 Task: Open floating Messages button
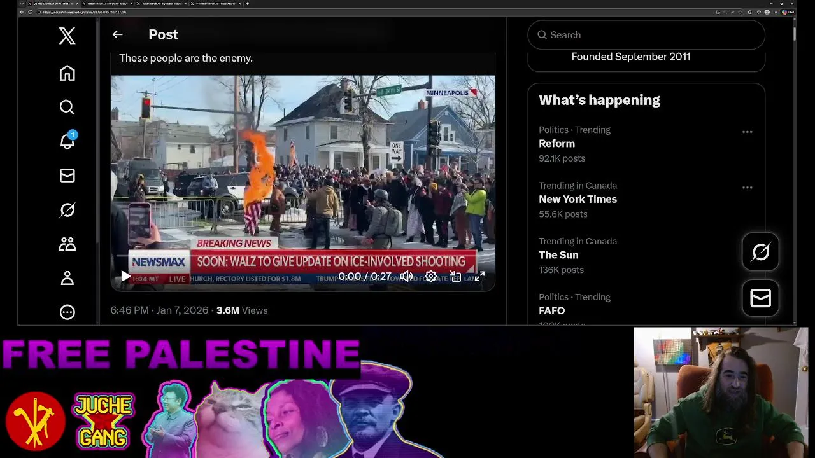coord(760,298)
